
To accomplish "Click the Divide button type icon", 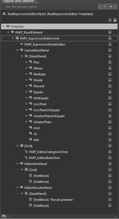I will (x=31, y=80).
